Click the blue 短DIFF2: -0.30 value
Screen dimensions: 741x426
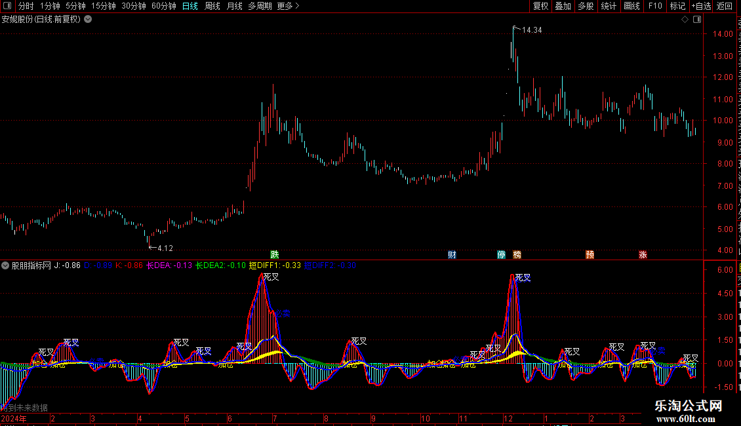(x=330, y=265)
